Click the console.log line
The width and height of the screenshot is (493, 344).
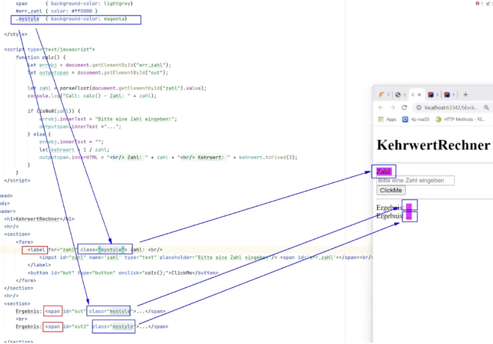pos(92,96)
